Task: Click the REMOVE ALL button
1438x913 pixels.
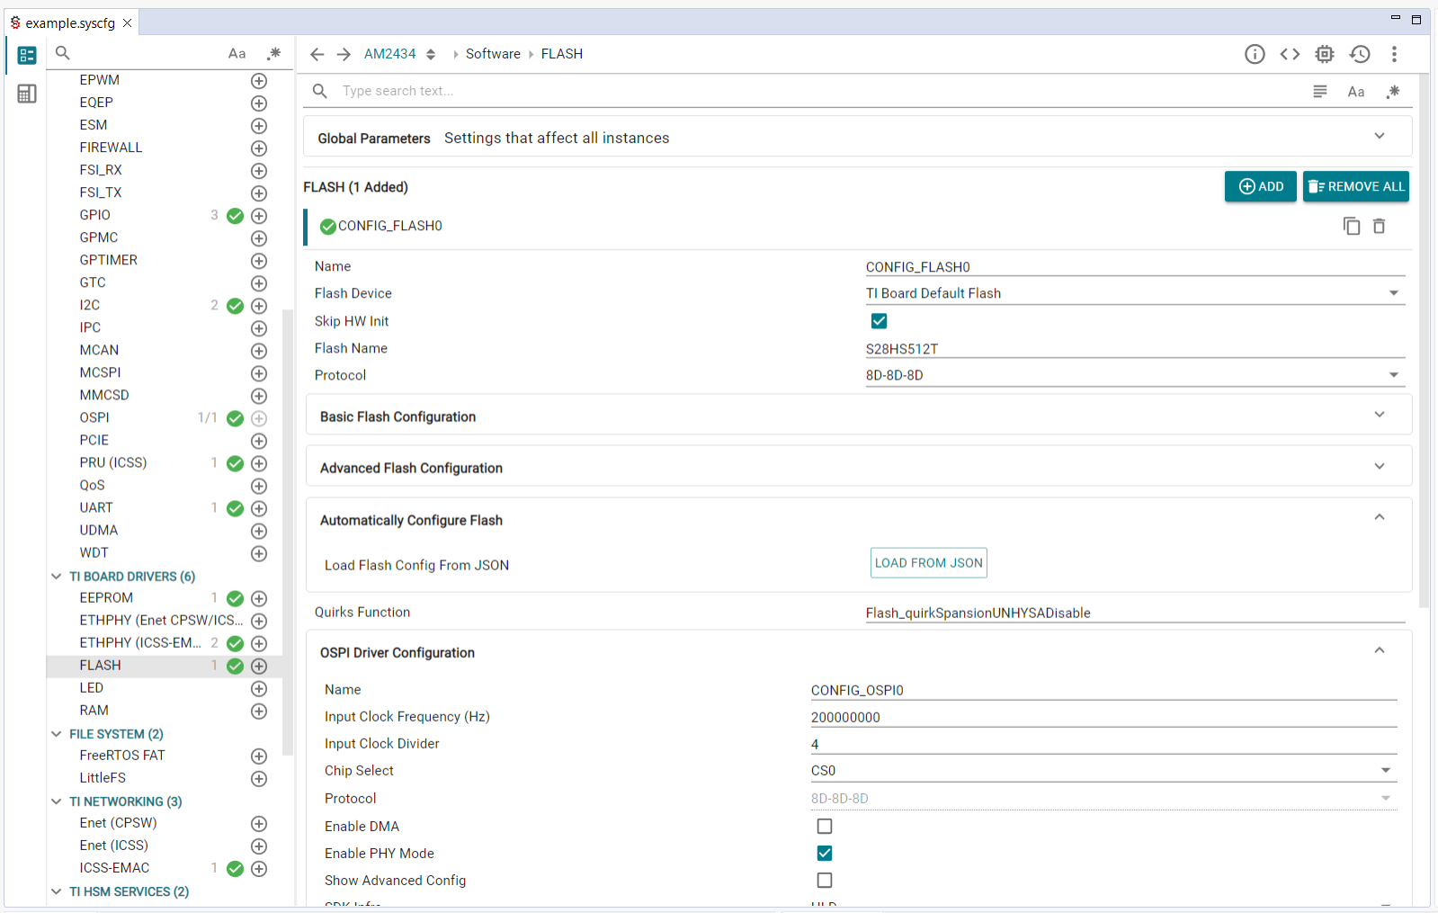Action: click(1355, 186)
